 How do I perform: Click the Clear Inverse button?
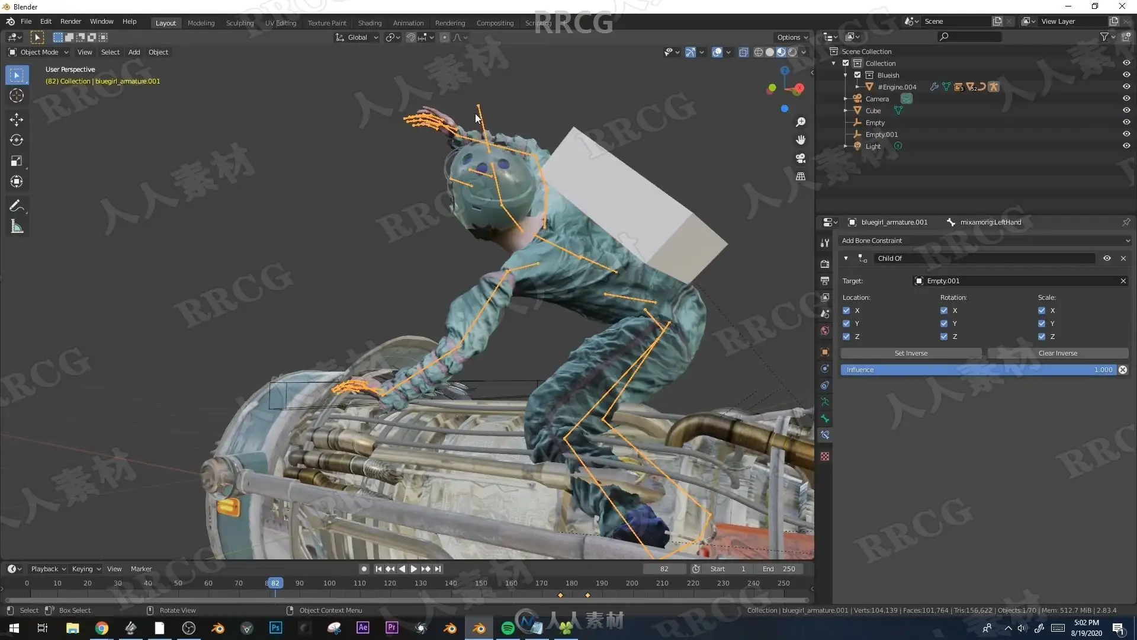click(x=1058, y=353)
